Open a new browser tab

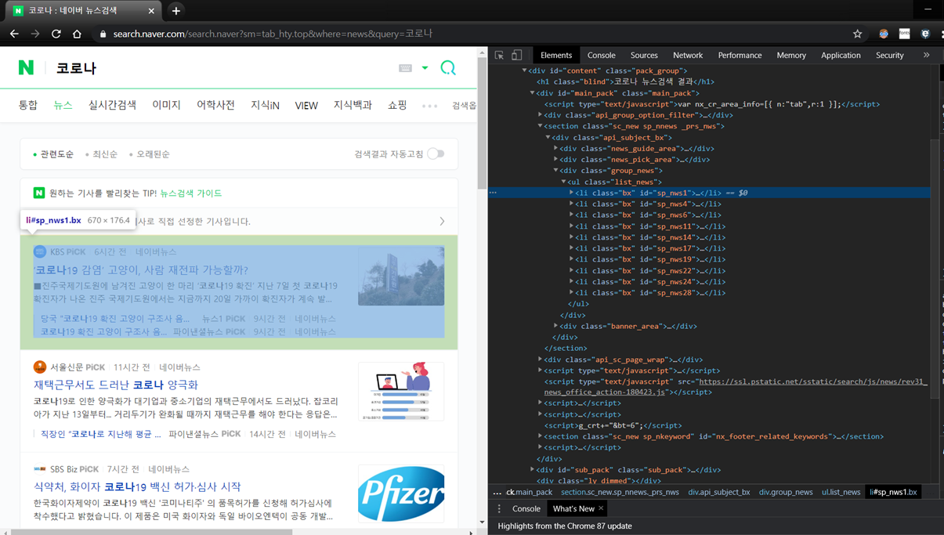[175, 11]
